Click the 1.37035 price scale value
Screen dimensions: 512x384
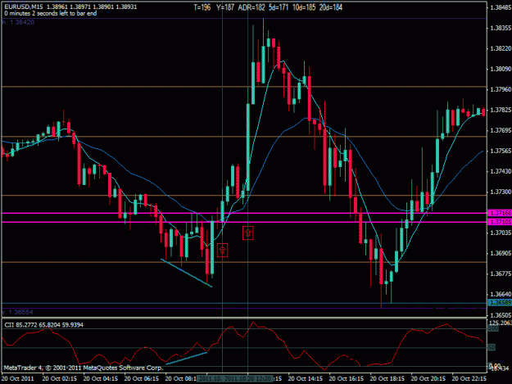(501, 233)
